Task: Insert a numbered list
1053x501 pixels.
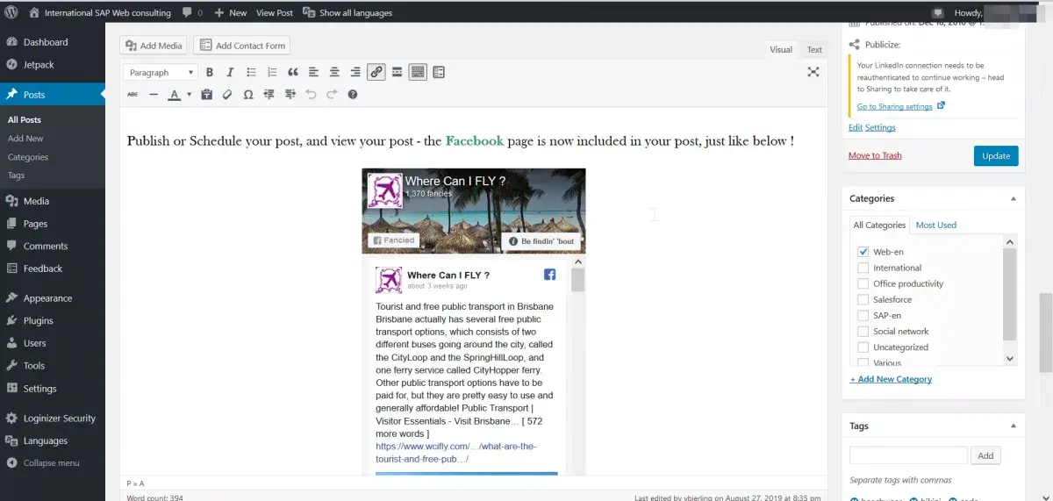Action: pyautogui.click(x=272, y=72)
